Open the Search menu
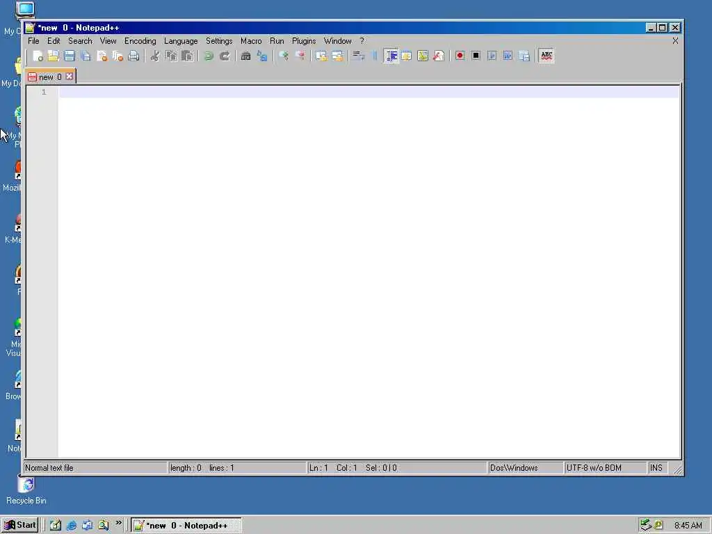This screenshot has width=712, height=534. [x=81, y=41]
